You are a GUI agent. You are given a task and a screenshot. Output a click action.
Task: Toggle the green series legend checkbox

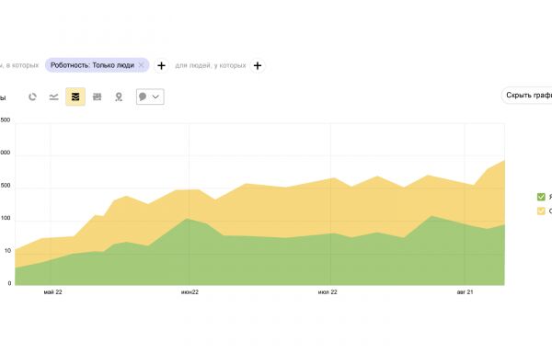541,197
